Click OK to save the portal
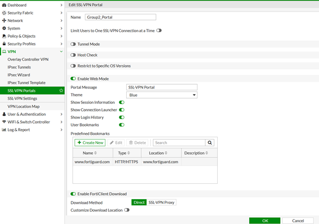The image size is (319, 224). tap(265, 220)
